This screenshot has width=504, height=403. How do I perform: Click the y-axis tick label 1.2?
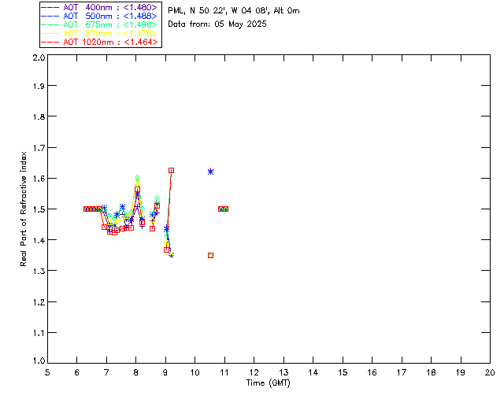pyautogui.click(x=39, y=302)
